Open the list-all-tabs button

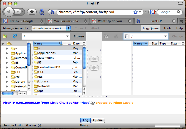[182, 21]
